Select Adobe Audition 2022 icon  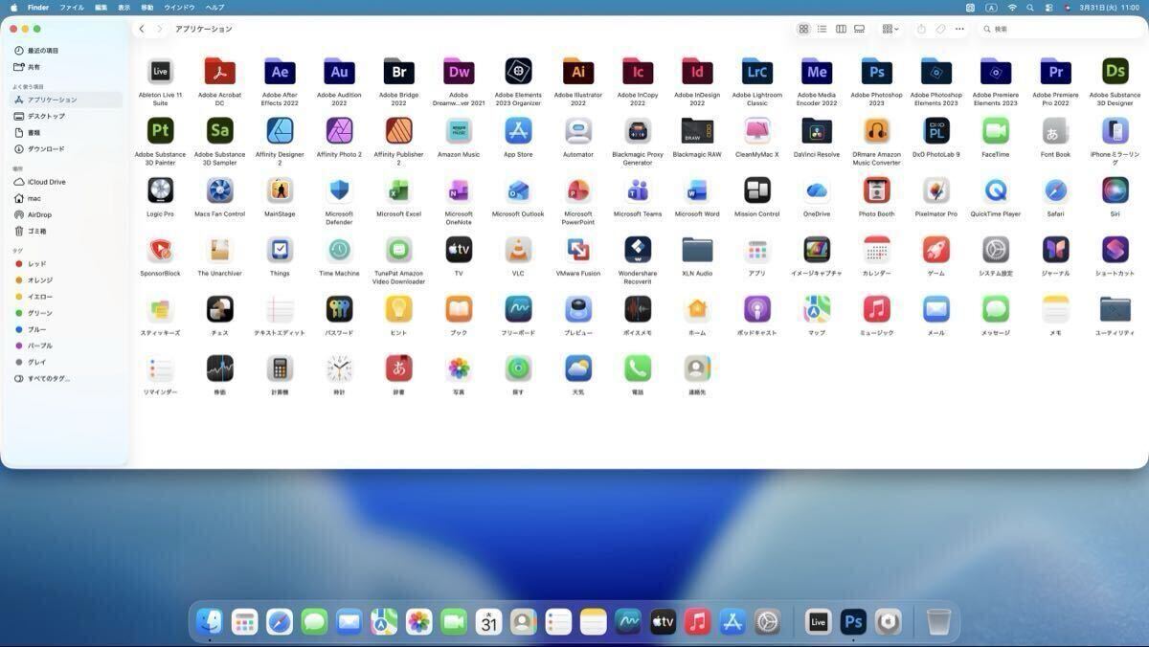tap(339, 72)
